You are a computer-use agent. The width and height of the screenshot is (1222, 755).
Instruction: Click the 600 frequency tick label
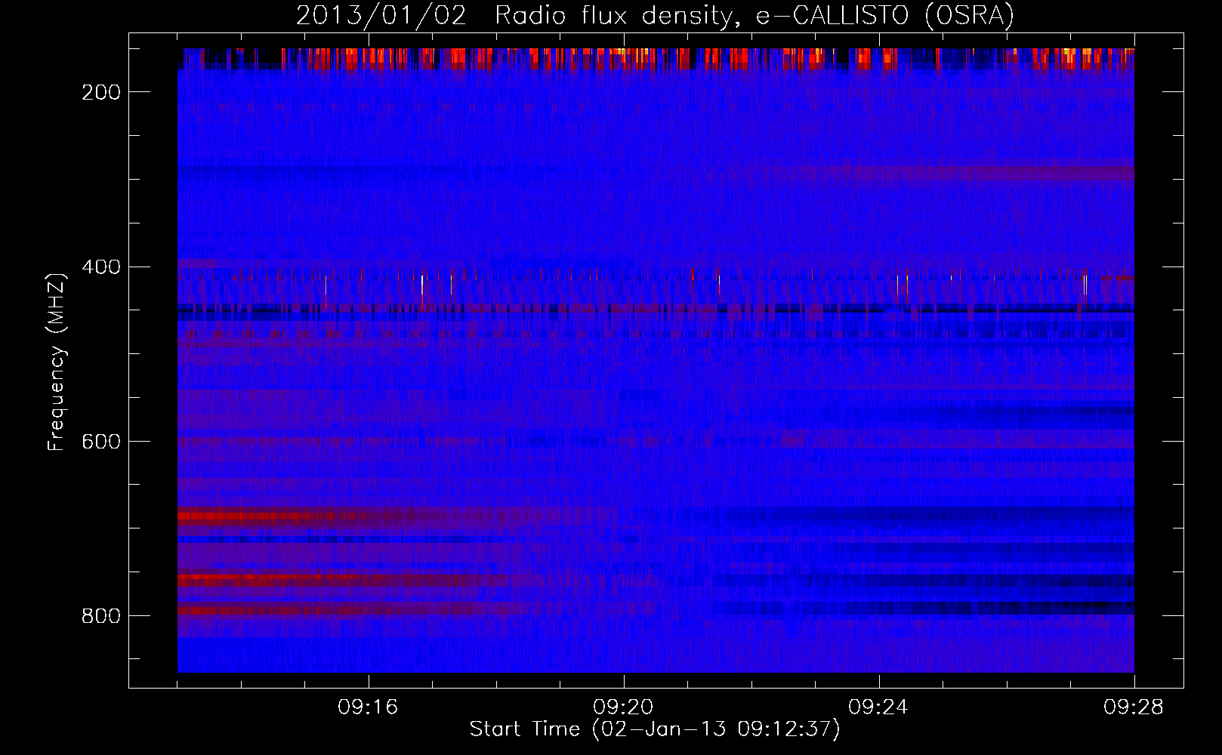click(101, 442)
